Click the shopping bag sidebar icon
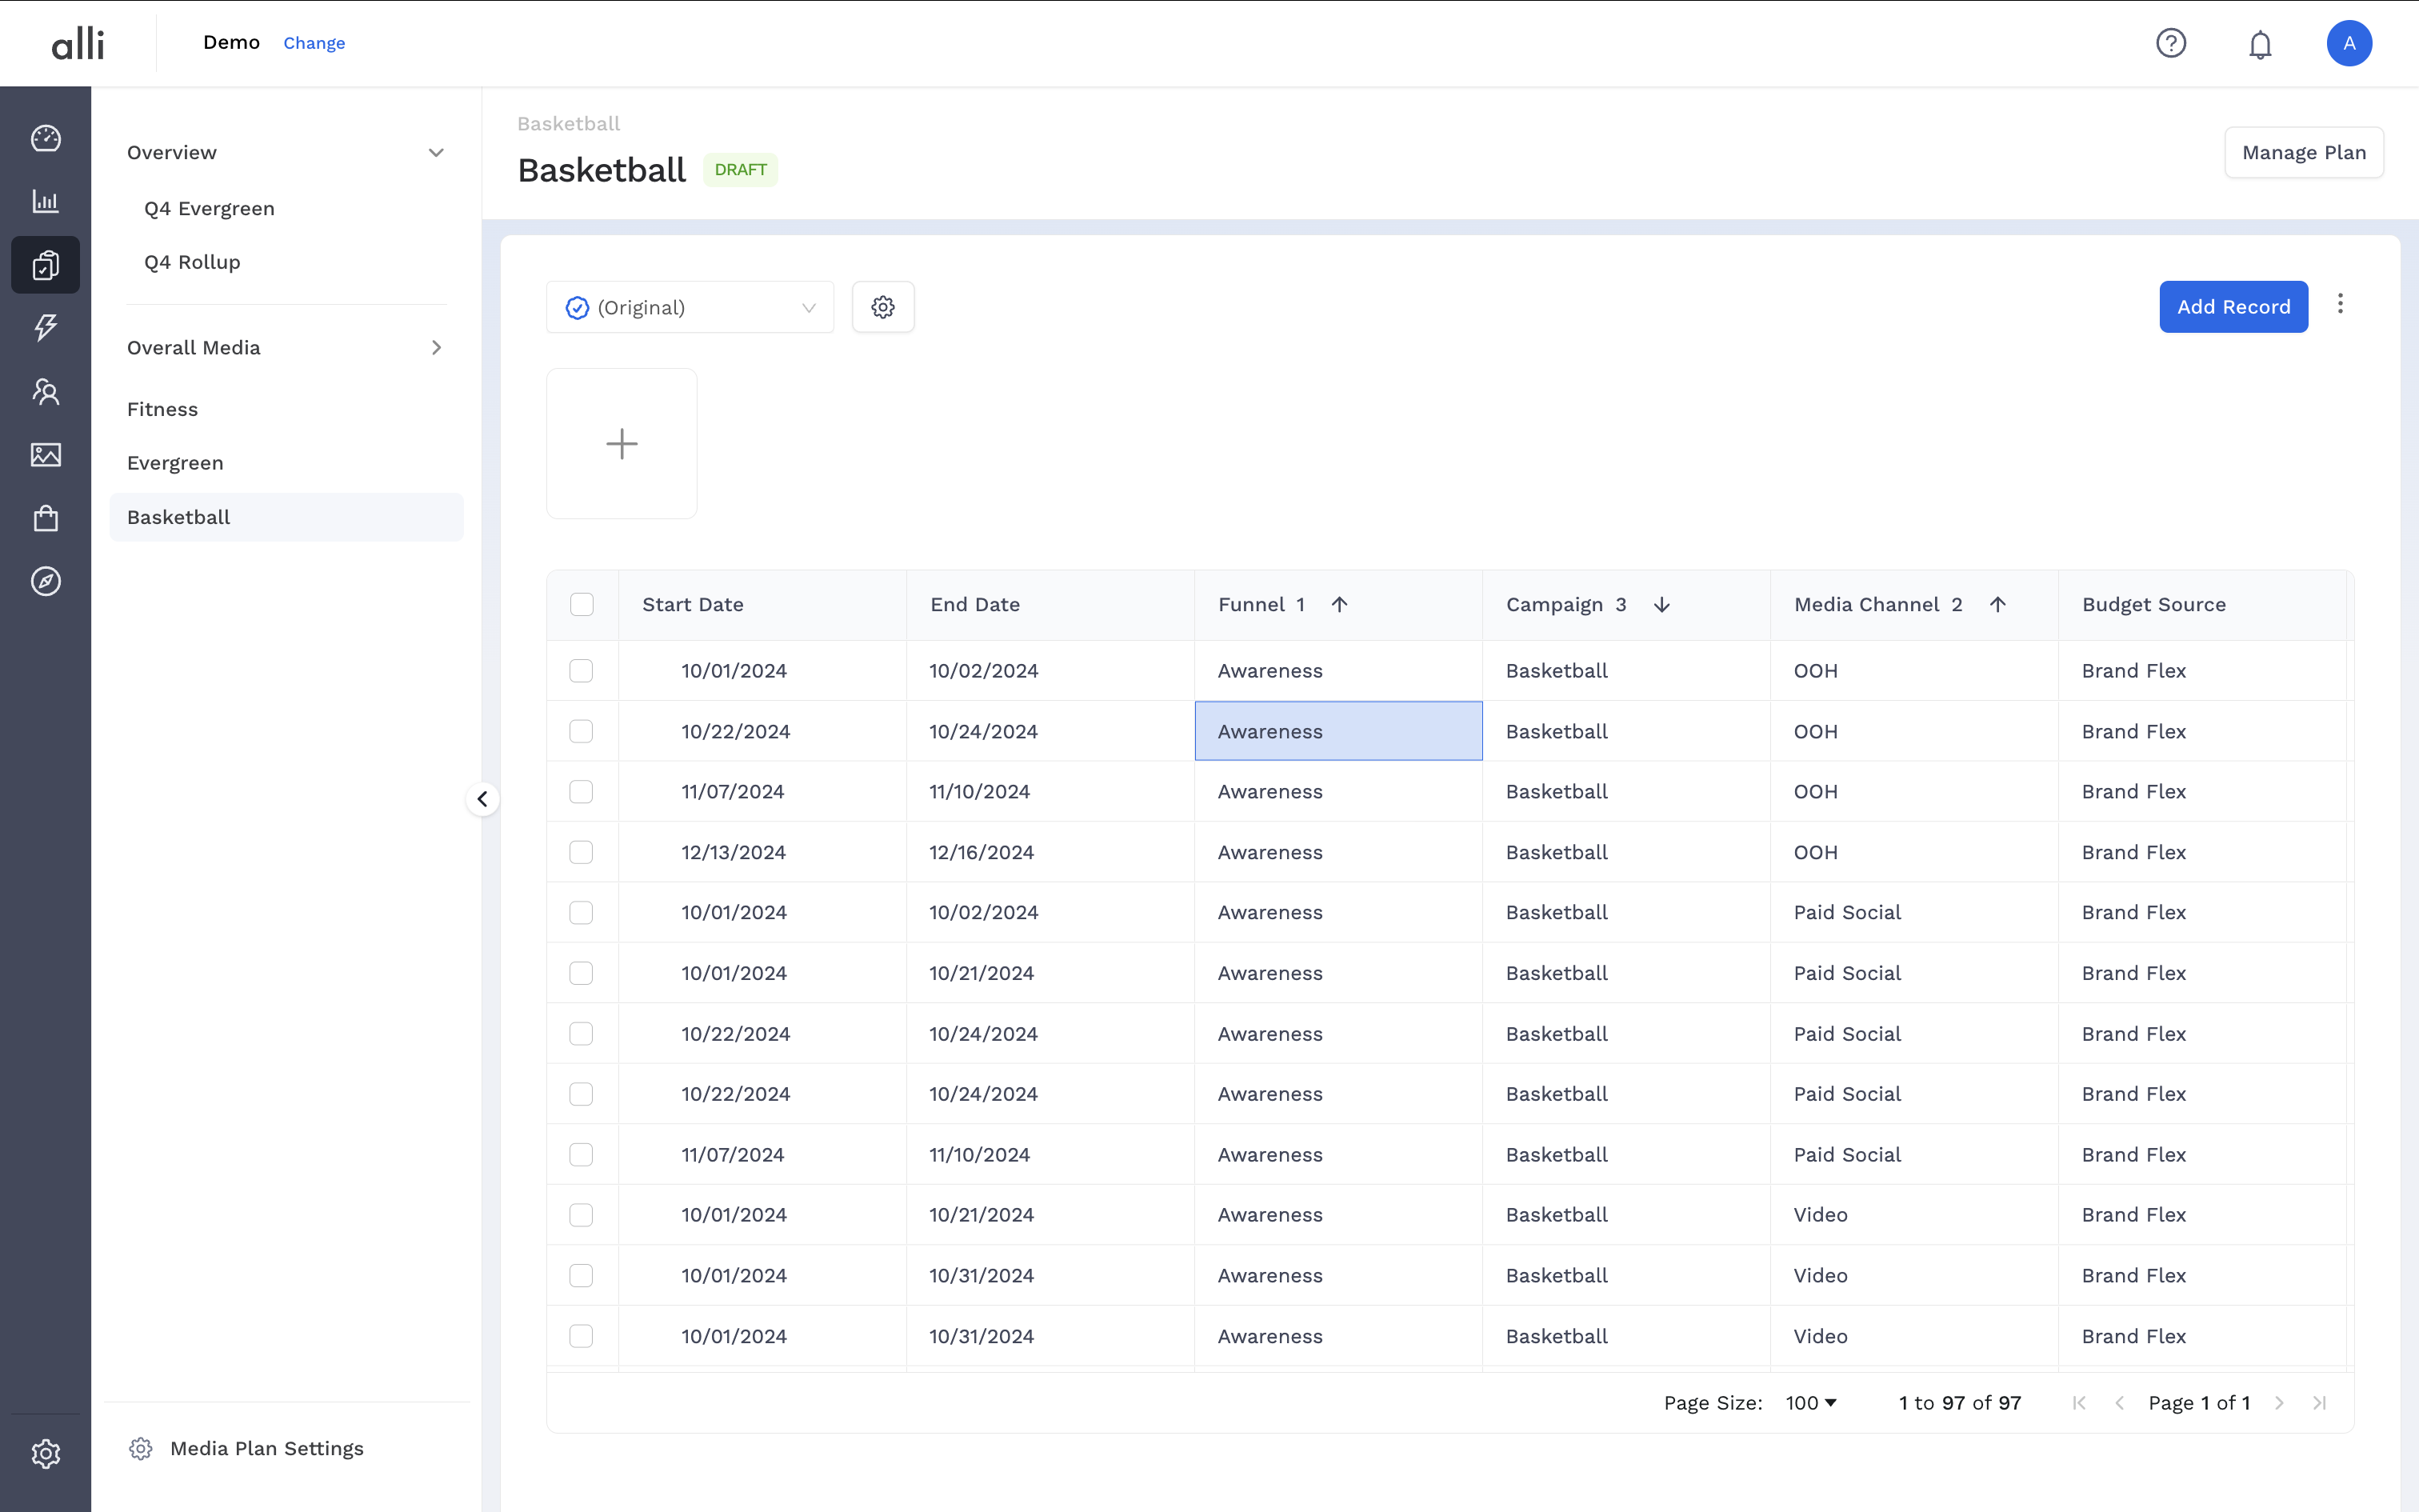The image size is (2419, 1512). [x=46, y=518]
